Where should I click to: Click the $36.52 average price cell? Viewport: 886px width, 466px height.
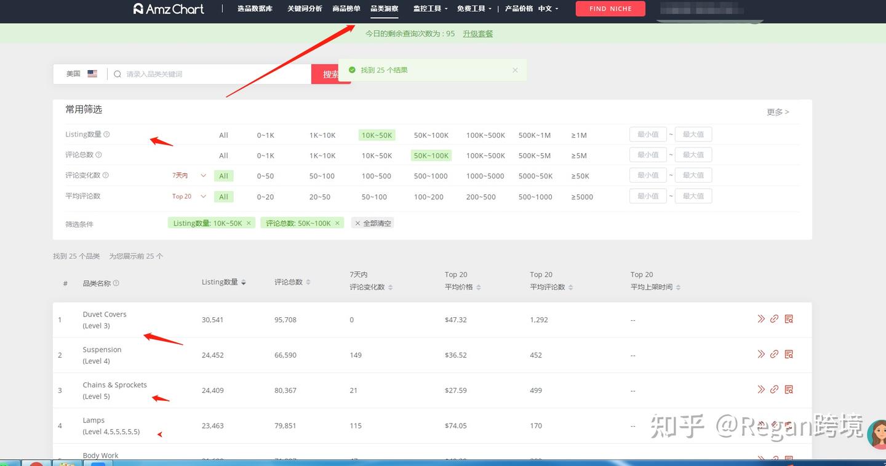pyautogui.click(x=456, y=355)
